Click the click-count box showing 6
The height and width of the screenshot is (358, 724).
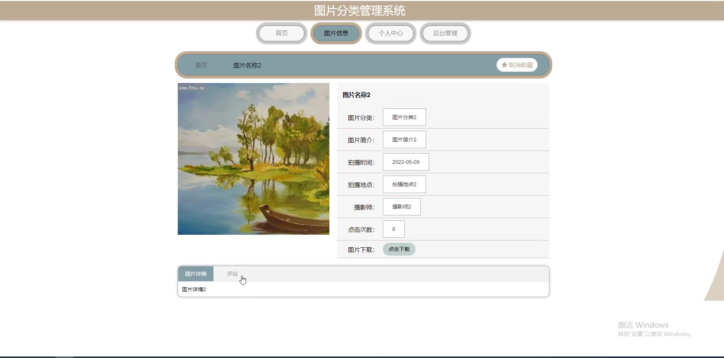coord(393,229)
